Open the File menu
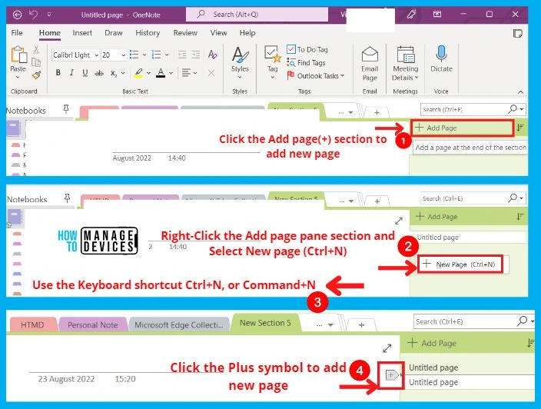Screen dimensions: 541x409 [x=17, y=33]
